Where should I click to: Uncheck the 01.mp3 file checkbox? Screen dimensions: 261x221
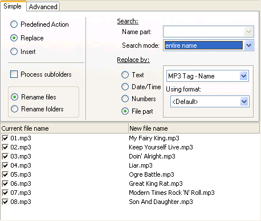[5, 138]
